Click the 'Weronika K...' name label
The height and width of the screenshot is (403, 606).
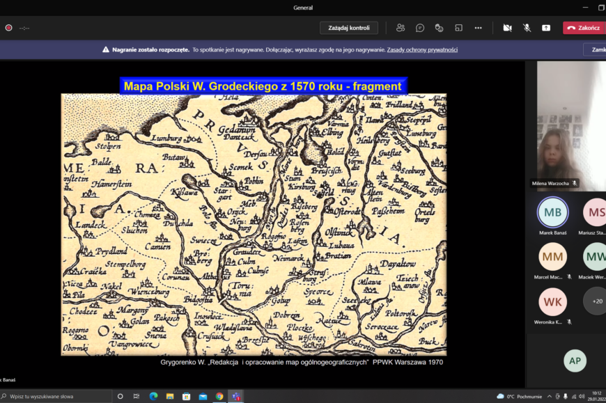click(x=547, y=322)
